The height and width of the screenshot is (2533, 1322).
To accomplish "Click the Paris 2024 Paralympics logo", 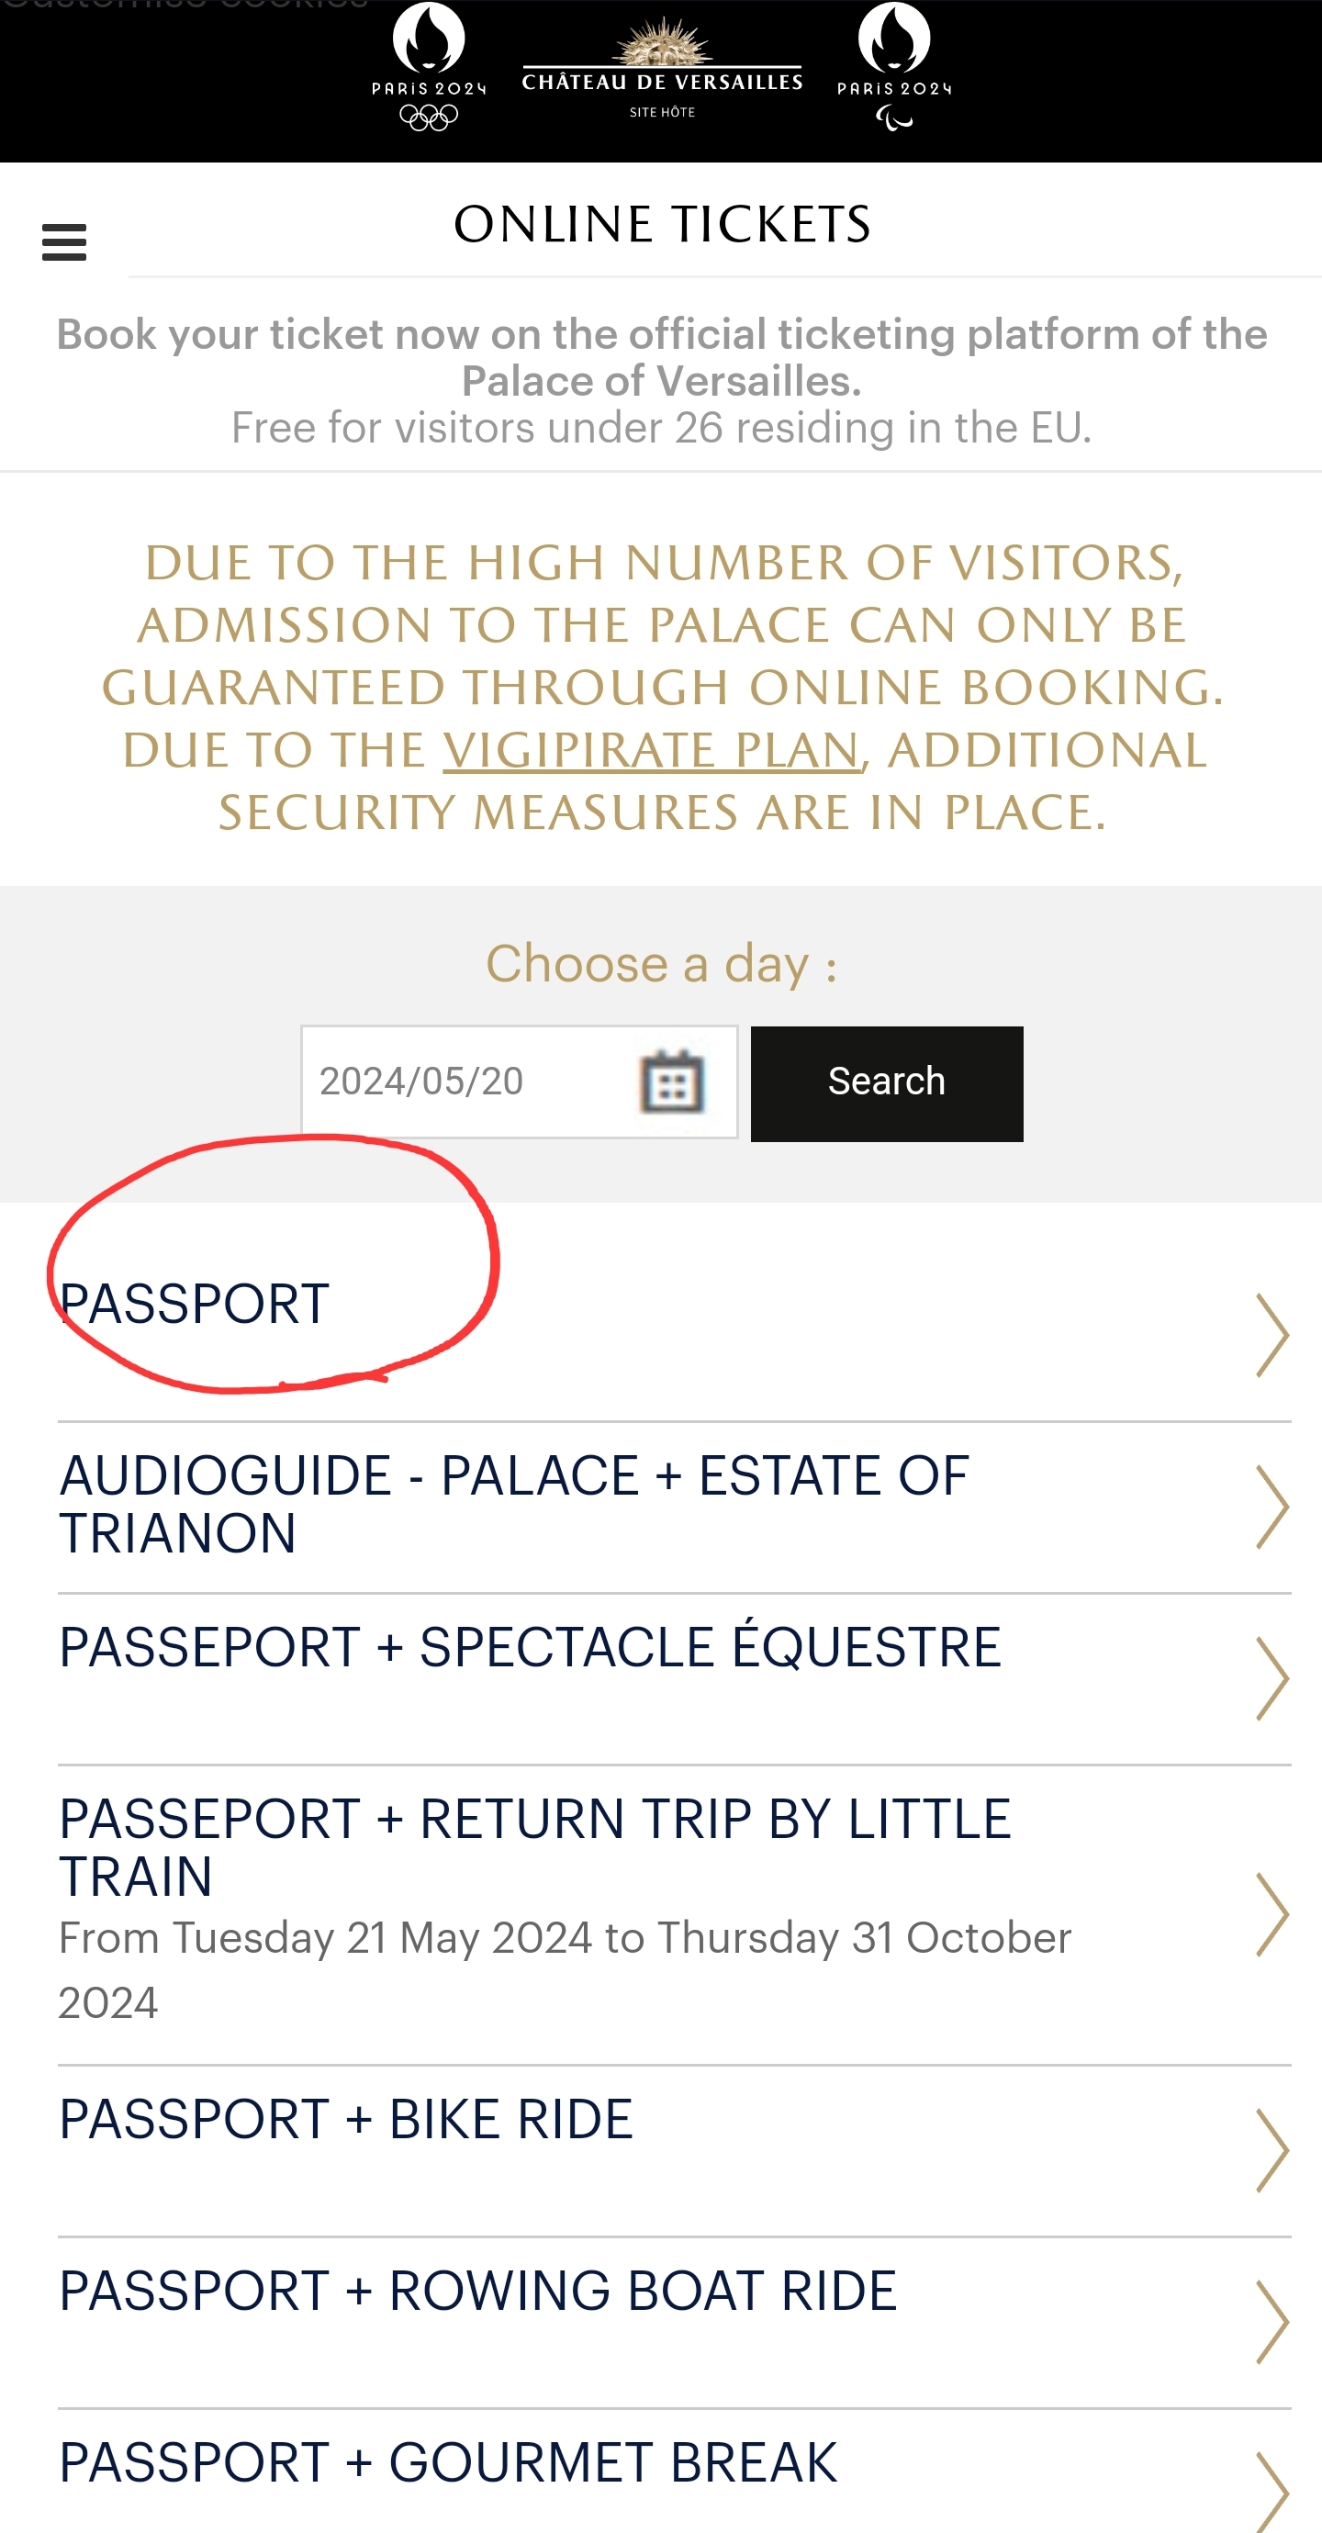I will tap(894, 67).
